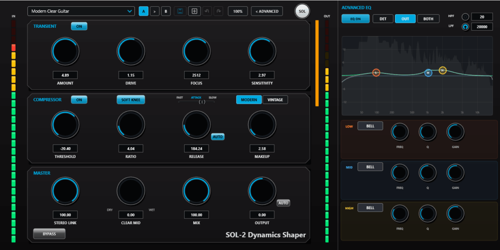Open the HIGH band BELL type selector

pos(370,208)
